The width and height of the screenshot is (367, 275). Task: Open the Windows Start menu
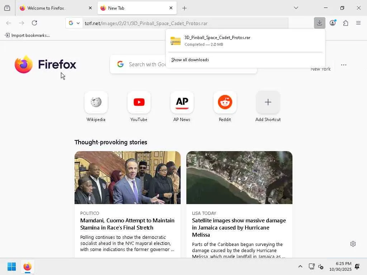tap(11, 266)
